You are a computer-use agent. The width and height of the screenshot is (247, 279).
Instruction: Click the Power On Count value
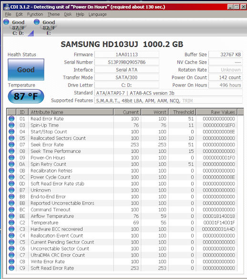[x=226, y=77]
